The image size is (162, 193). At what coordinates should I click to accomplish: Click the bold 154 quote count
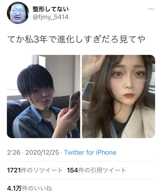click(x=73, y=170)
